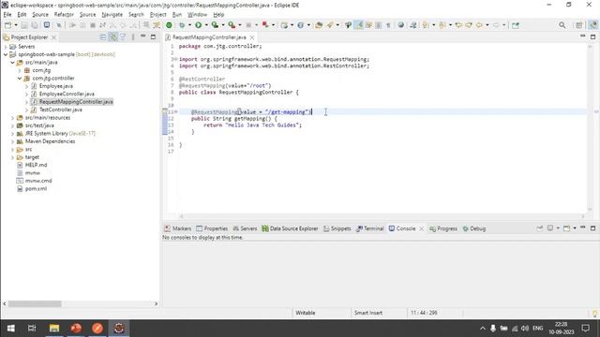Open File Explorer from Windows taskbar
600x337 pixels.
[x=54, y=329]
